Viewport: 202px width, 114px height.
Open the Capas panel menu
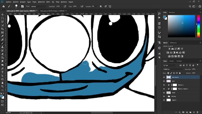[200, 61]
